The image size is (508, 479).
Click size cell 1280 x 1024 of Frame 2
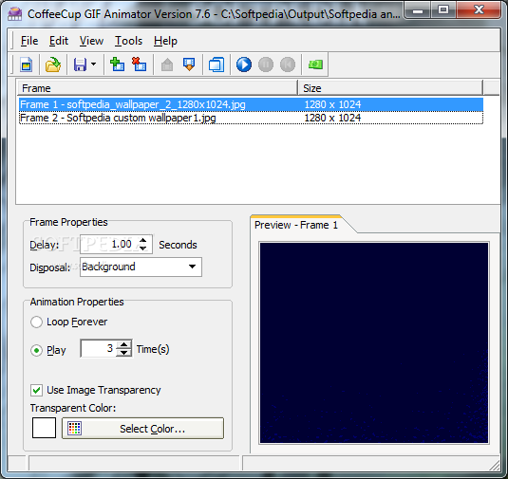332,118
